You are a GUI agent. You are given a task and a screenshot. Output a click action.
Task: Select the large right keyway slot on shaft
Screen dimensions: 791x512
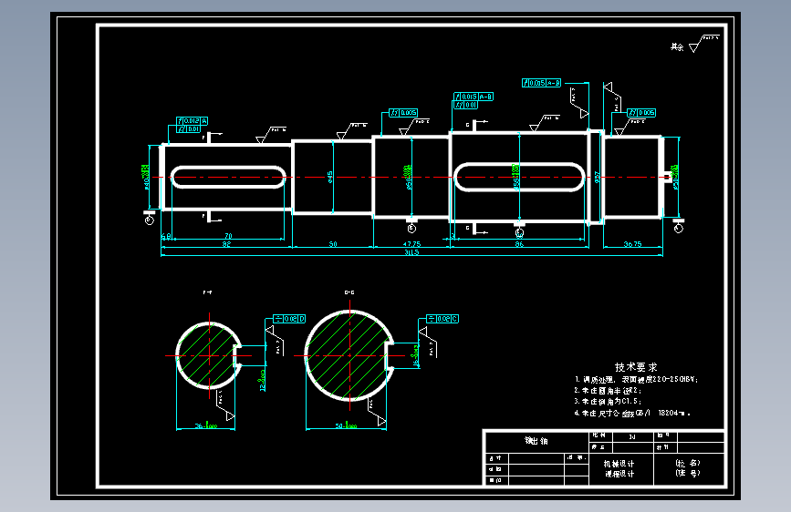[519, 177]
